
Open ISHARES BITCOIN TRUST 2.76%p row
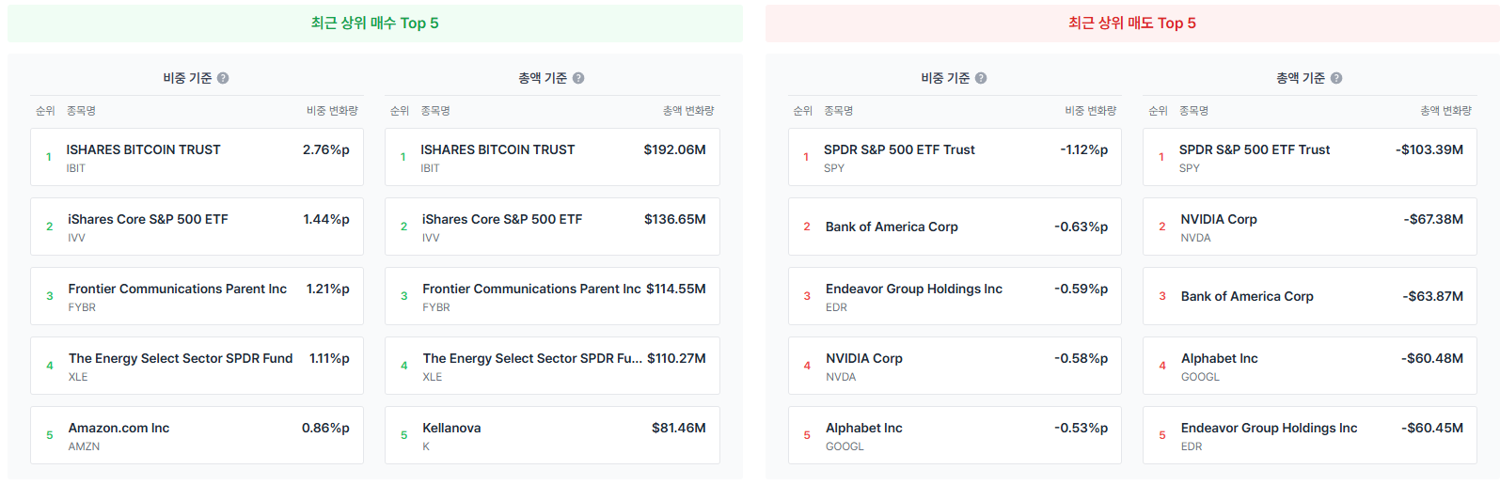point(197,157)
